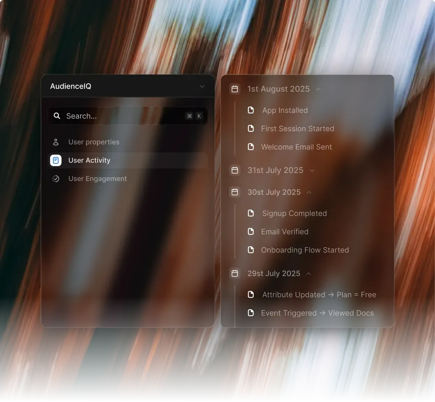The height and width of the screenshot is (402, 435).
Task: Focus the Search input field
Action: point(122,116)
